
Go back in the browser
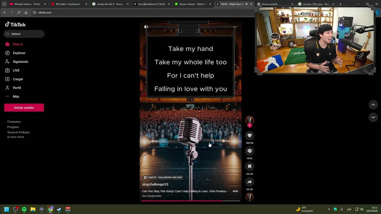[x=4, y=12]
